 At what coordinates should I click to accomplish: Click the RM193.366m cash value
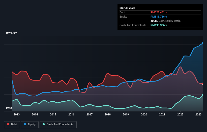click(159, 25)
